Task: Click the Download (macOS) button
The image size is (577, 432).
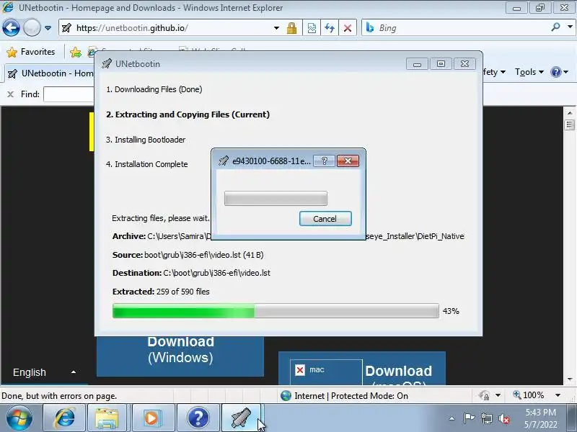Action: [x=362, y=369]
